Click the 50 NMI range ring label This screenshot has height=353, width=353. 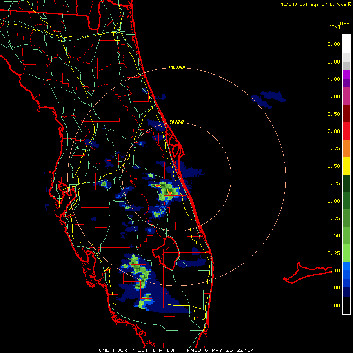pyautogui.click(x=176, y=122)
